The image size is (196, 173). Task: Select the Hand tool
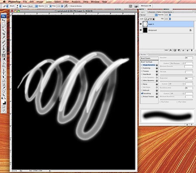(x=3, y=92)
